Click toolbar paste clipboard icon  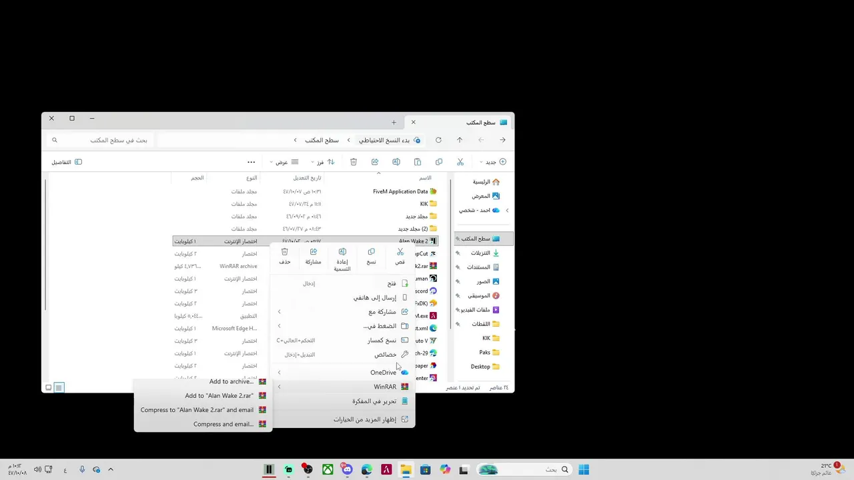tap(418, 162)
